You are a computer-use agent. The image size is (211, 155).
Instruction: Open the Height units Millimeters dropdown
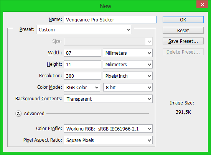pyautogui.click(x=128, y=64)
